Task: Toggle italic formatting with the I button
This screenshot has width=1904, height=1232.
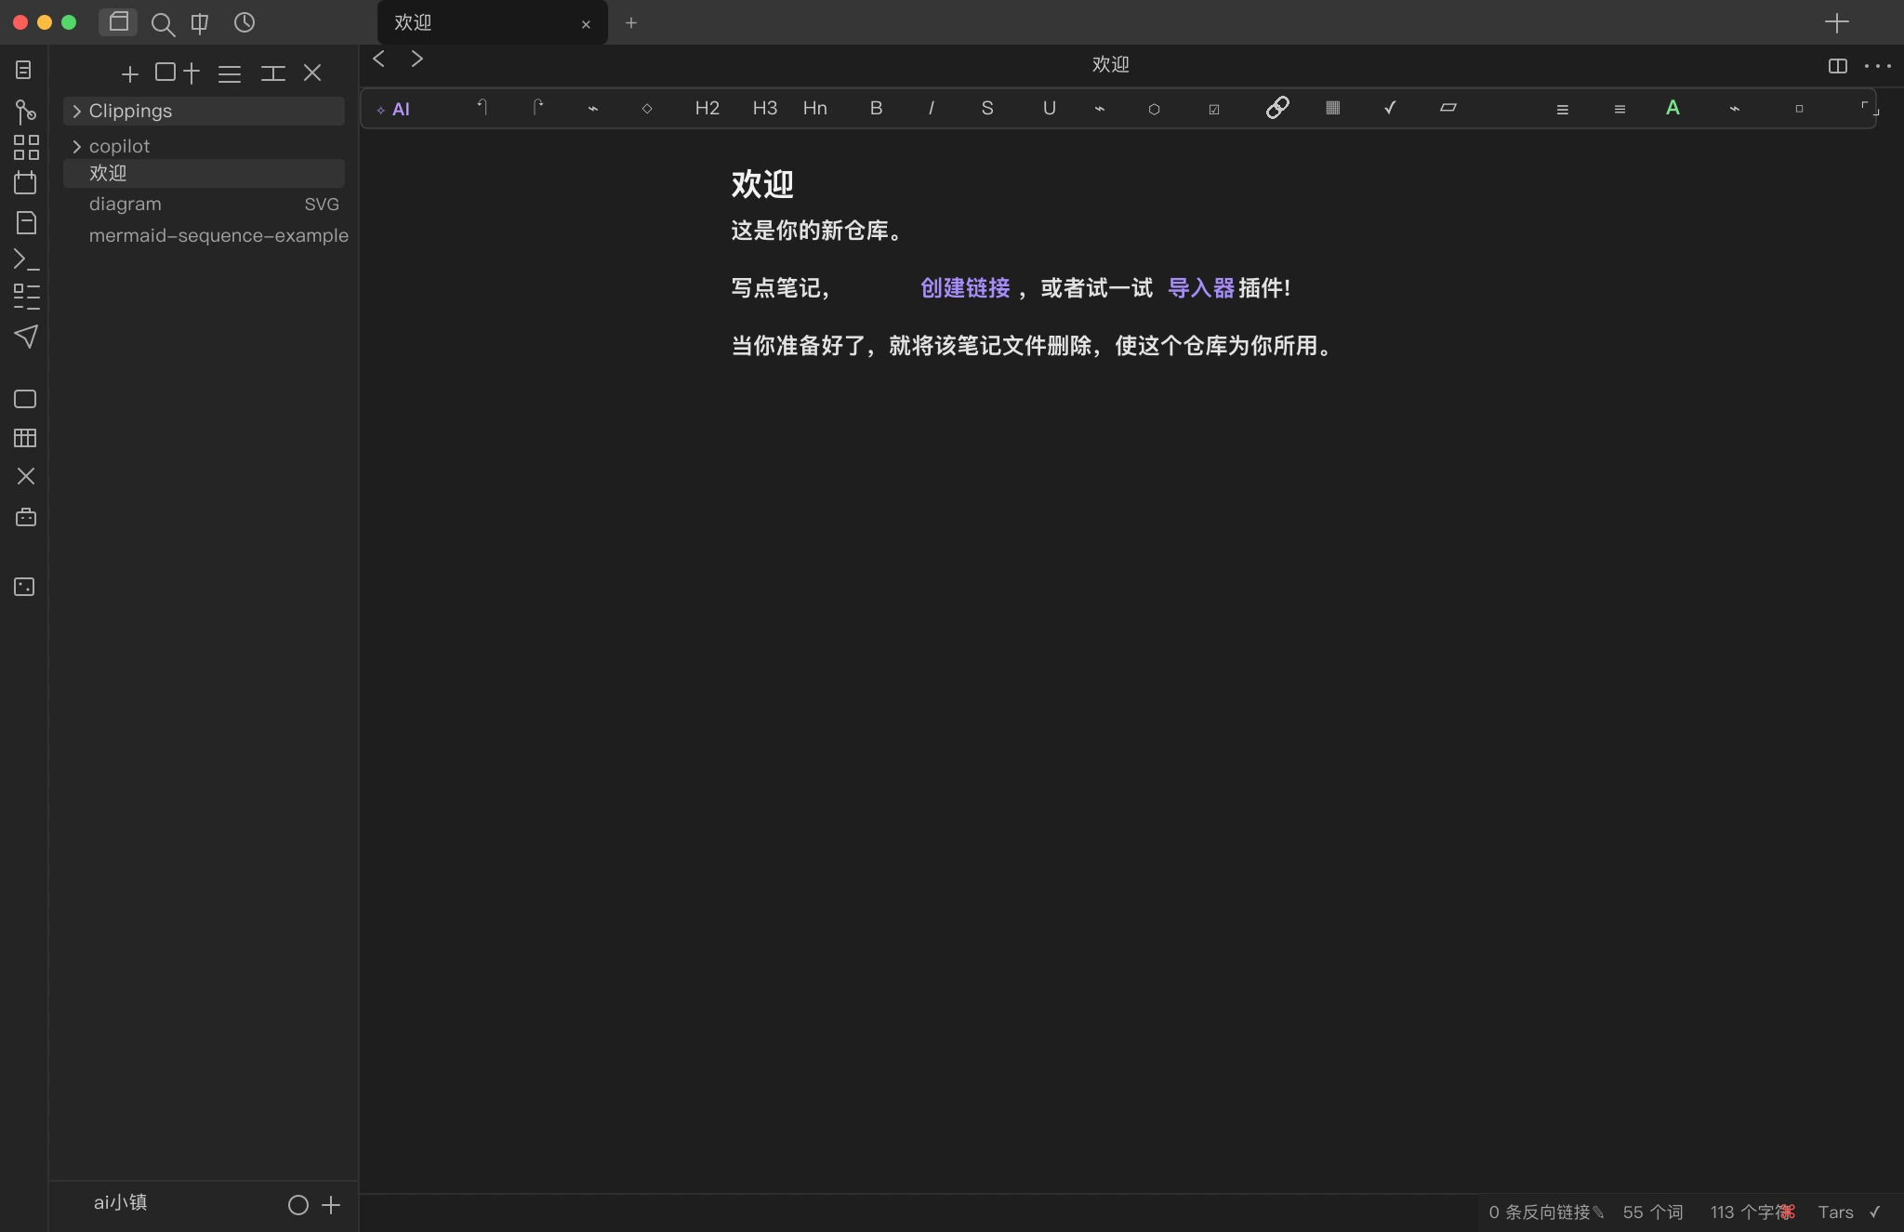Action: coord(931,108)
